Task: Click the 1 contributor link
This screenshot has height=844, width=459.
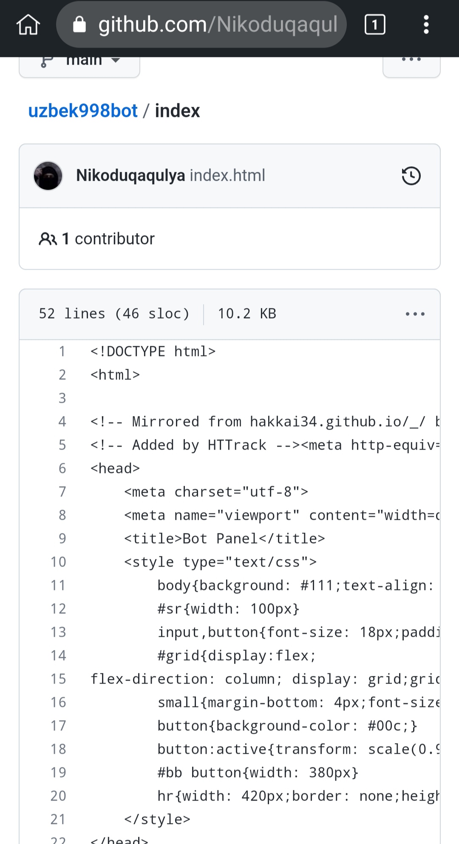Action: pos(108,239)
